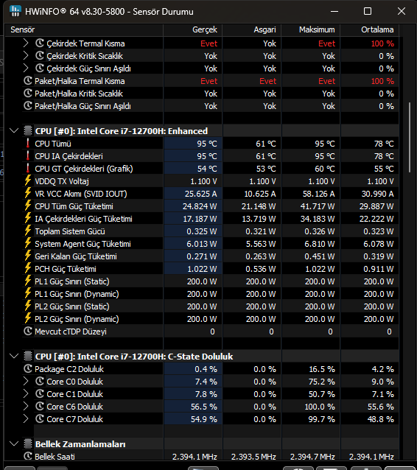Click the clock icon next to Core C6 Doluluk
417x470 pixels.
click(40, 407)
